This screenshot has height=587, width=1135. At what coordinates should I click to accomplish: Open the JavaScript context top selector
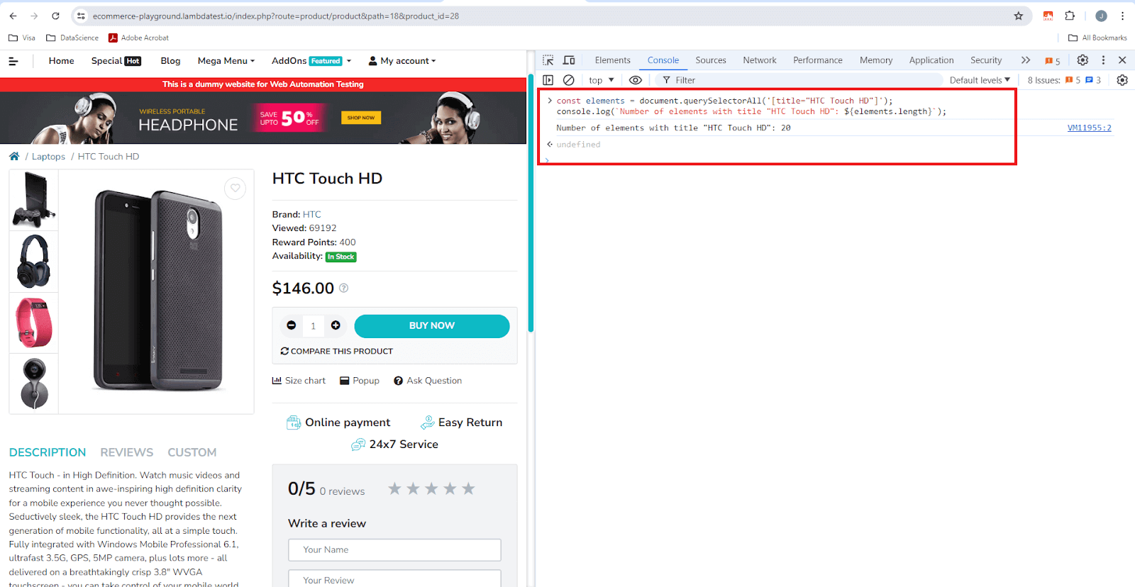pos(602,80)
